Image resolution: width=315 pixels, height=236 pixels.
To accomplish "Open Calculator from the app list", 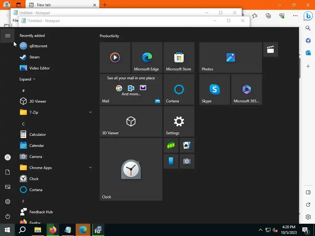I will [x=56, y=135].
